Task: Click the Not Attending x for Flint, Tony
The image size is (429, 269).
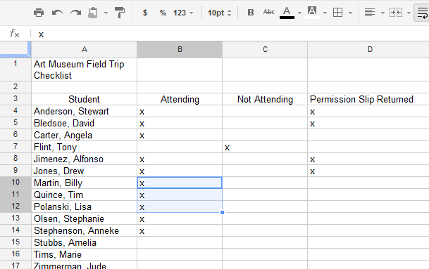Action: coord(227,148)
